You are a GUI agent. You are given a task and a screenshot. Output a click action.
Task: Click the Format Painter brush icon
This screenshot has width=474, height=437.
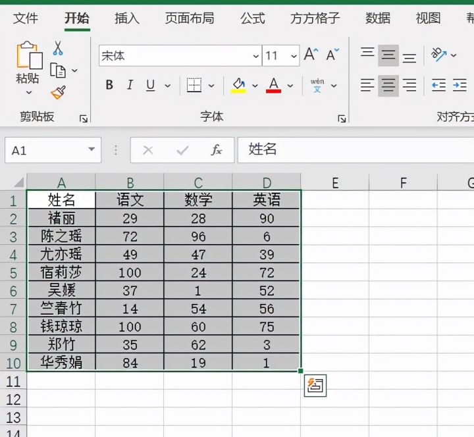[58, 93]
